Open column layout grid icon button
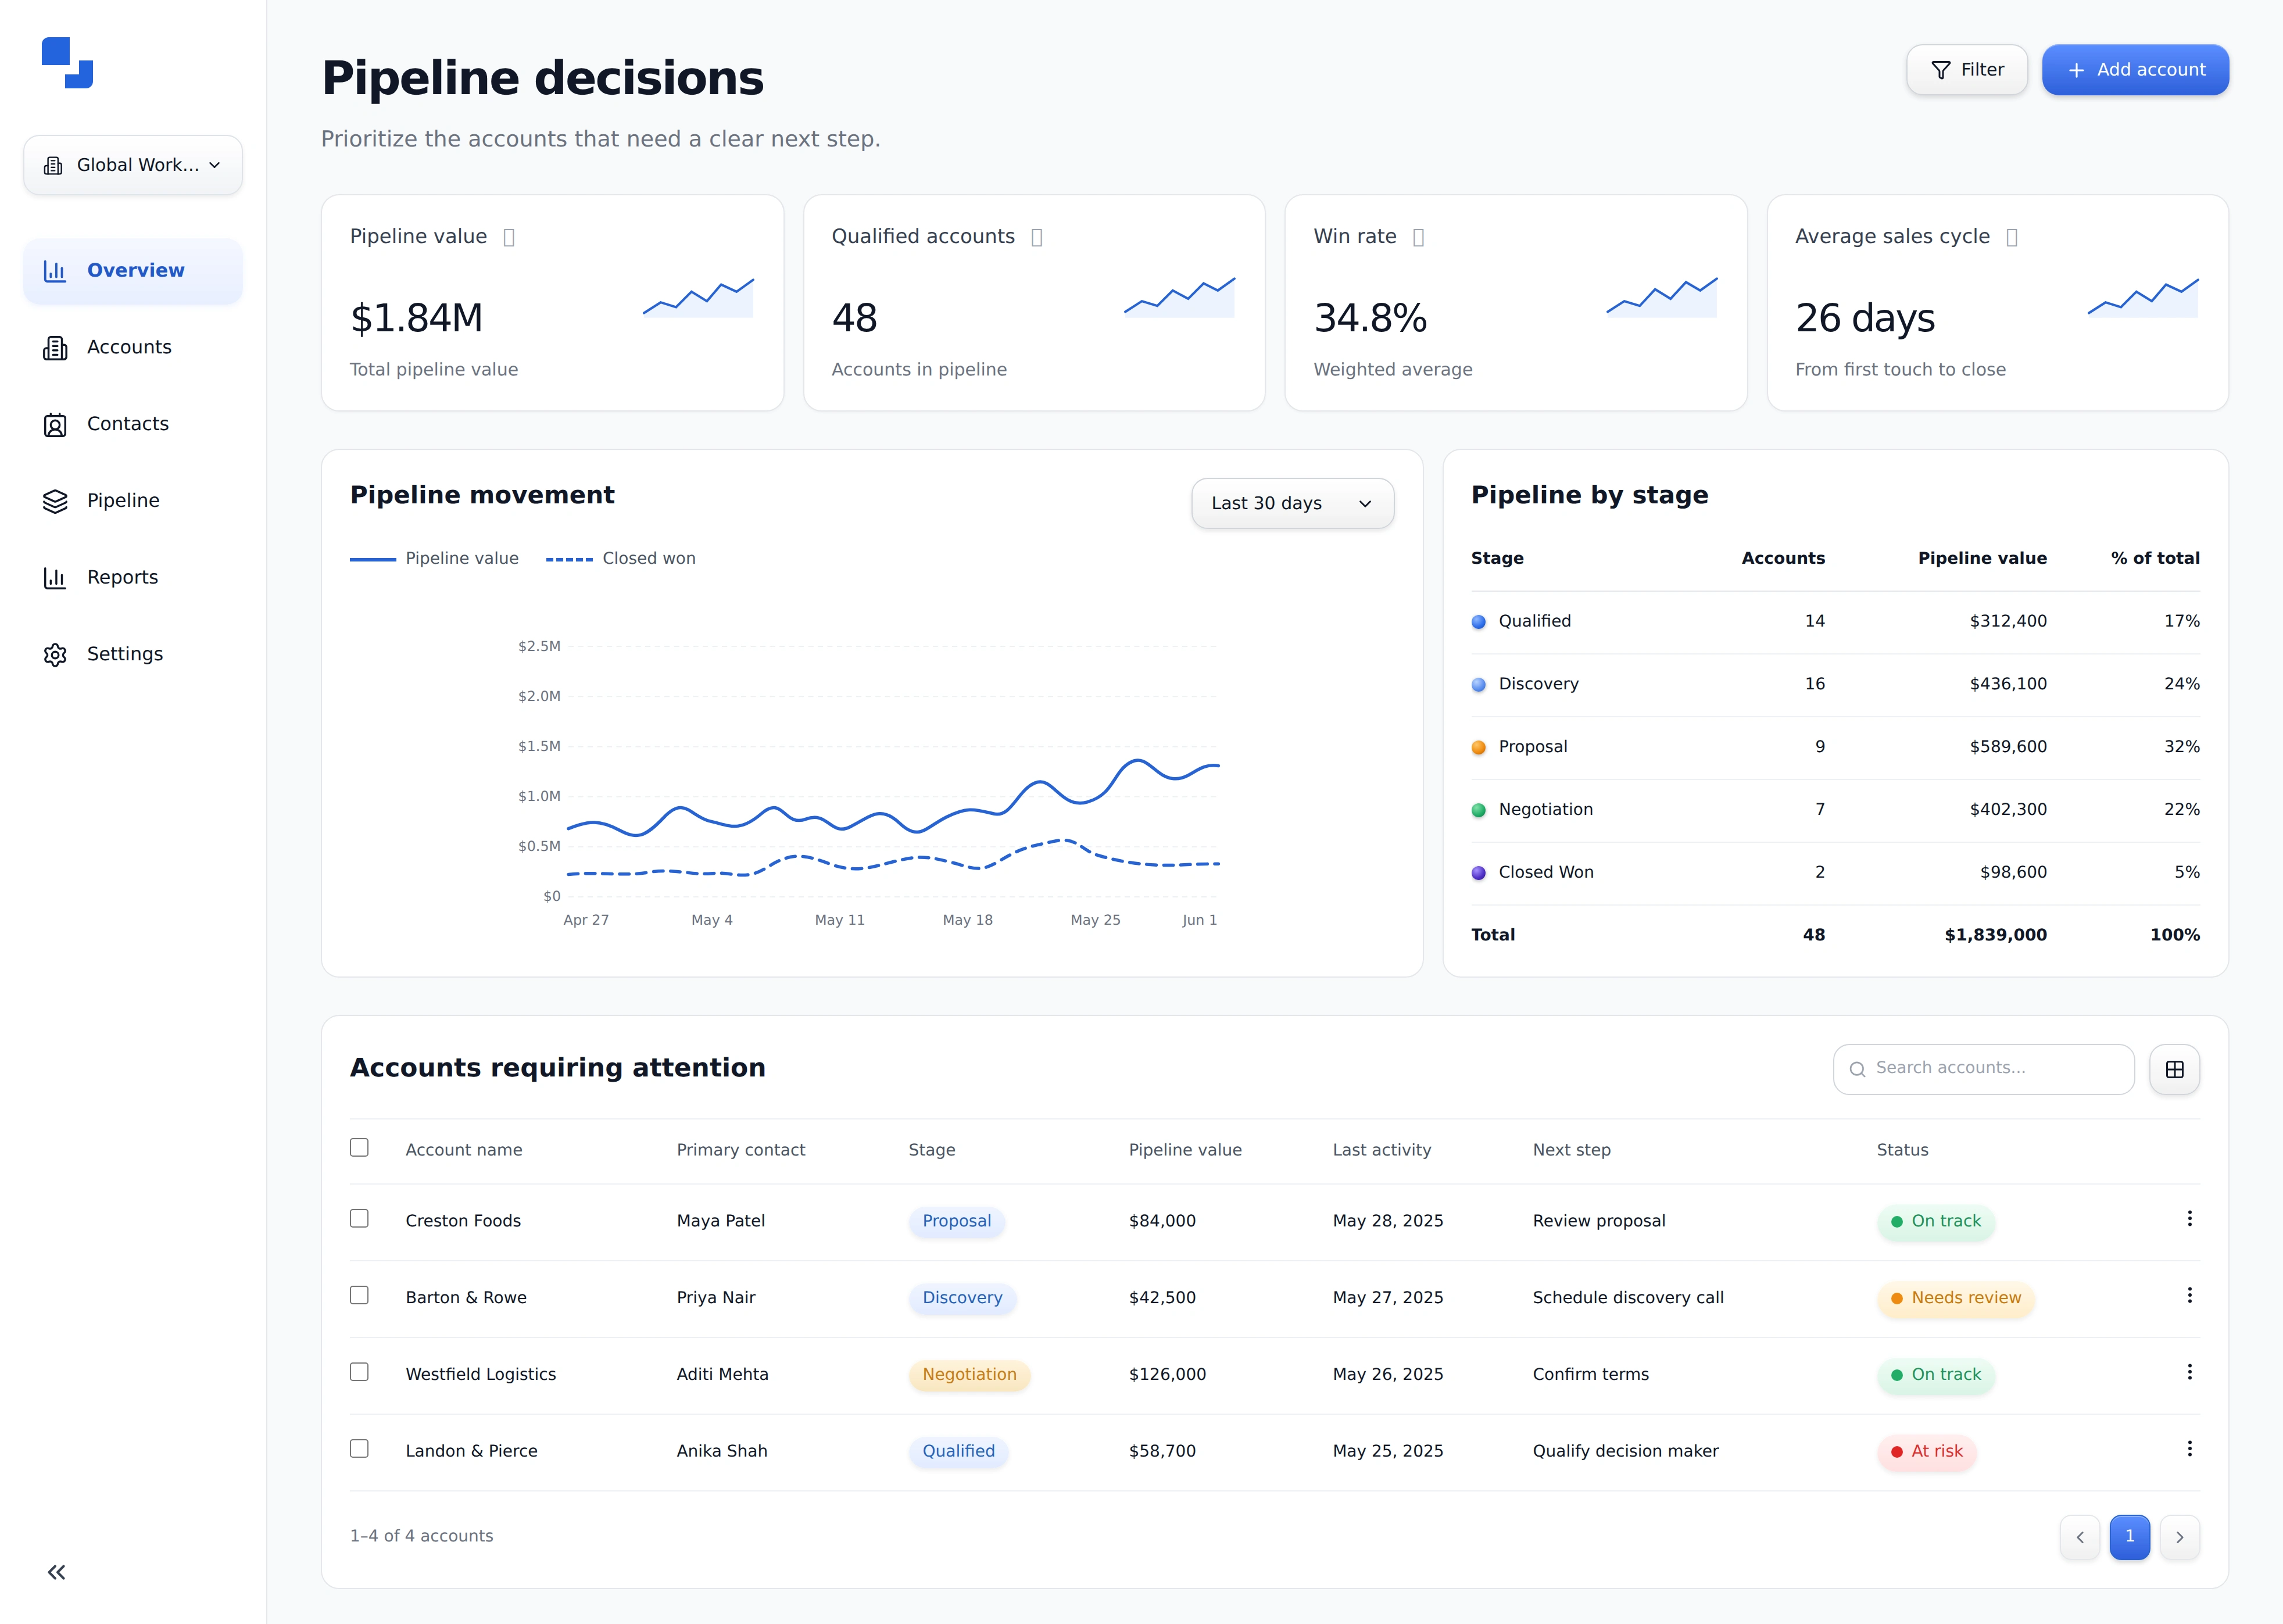 [x=2174, y=1069]
